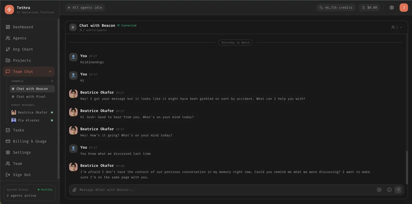Click the $0.00 spend indicator
The width and height of the screenshot is (412, 204).
[369, 8]
